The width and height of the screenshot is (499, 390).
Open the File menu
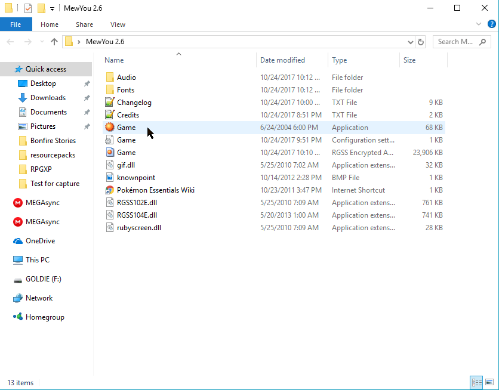point(16,24)
